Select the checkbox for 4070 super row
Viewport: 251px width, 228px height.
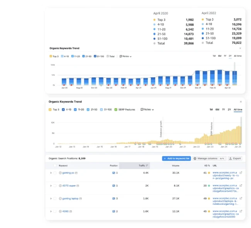click(x=55, y=185)
